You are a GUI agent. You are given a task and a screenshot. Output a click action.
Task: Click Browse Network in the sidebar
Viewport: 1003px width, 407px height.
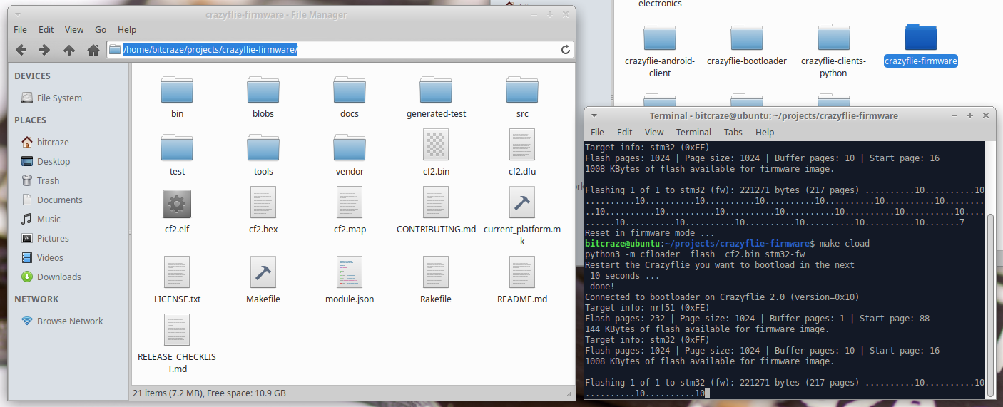point(70,321)
